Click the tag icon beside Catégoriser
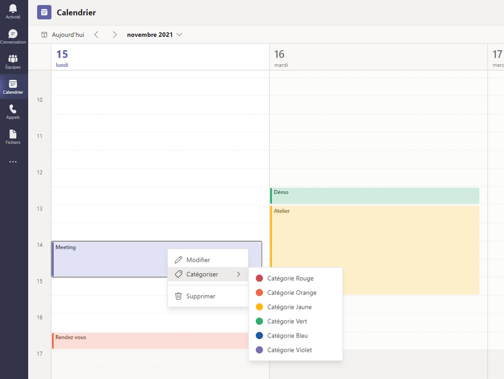The width and height of the screenshot is (504, 379). coord(178,274)
